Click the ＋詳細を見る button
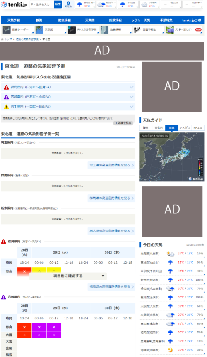This screenshot has width=207, height=357. click(123, 123)
